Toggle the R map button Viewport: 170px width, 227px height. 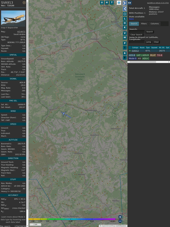(125, 53)
